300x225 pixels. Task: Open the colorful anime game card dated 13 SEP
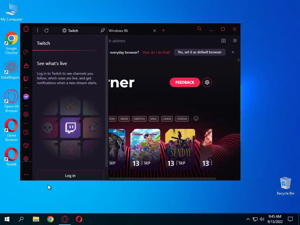click(145, 149)
